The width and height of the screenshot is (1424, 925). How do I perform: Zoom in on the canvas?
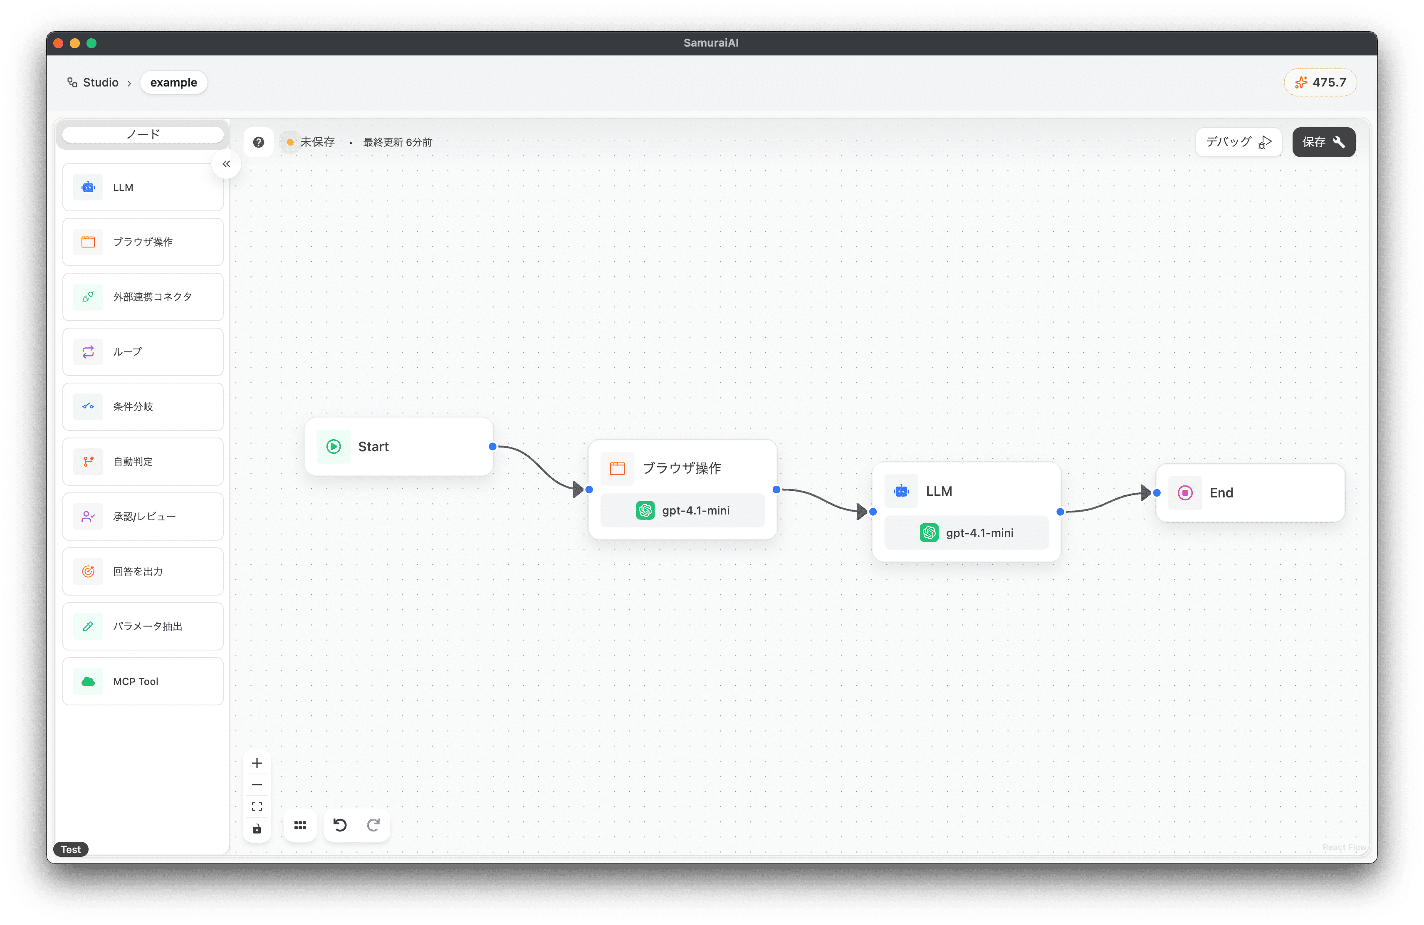tap(257, 764)
